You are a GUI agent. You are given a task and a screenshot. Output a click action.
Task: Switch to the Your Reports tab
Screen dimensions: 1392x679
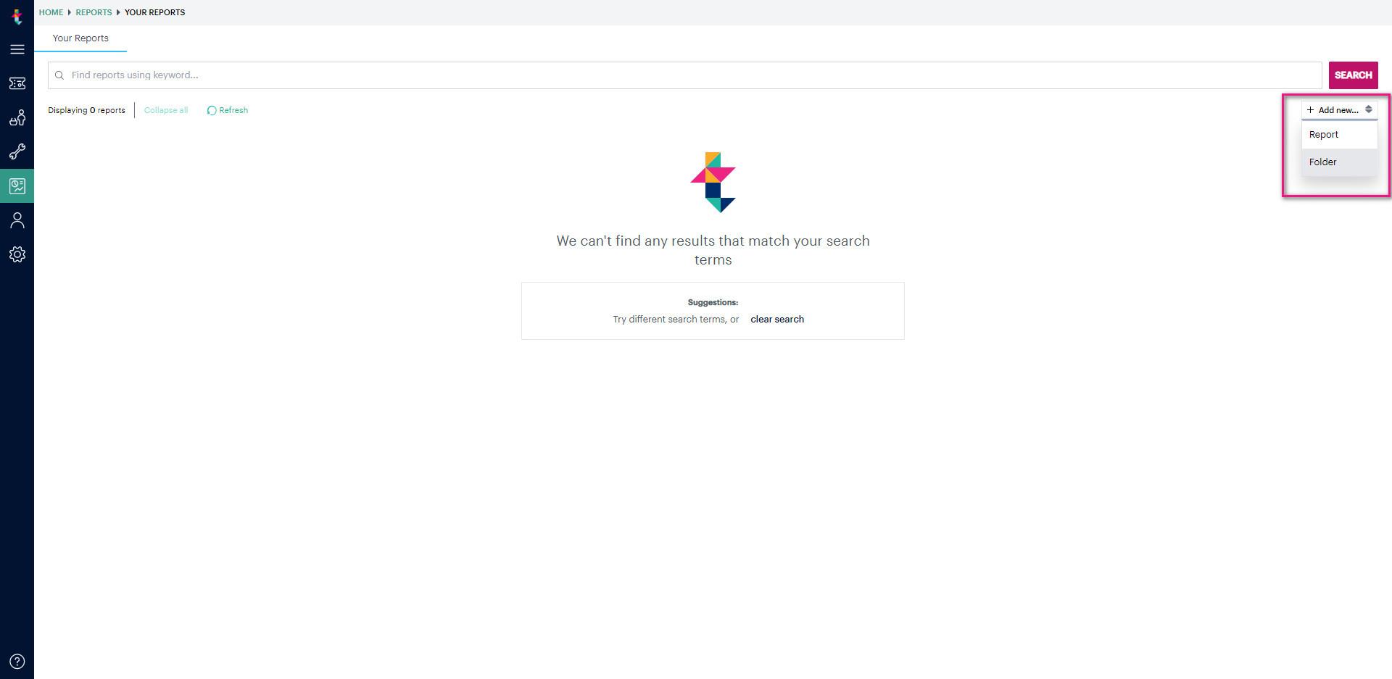pyautogui.click(x=80, y=38)
